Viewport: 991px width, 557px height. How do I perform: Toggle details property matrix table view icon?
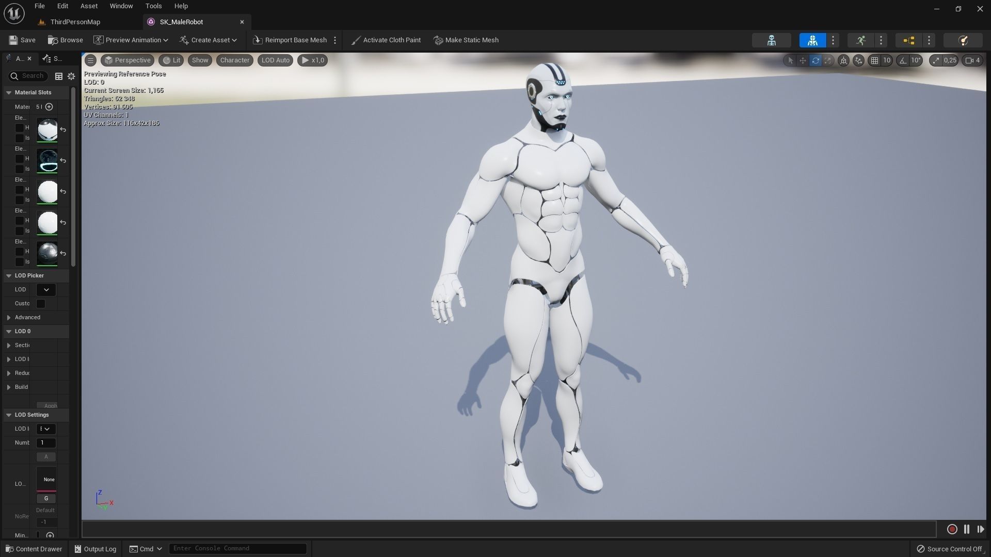tap(59, 76)
